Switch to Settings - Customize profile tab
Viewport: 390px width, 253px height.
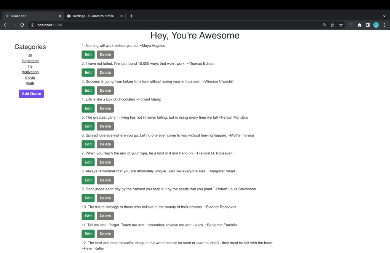93,16
